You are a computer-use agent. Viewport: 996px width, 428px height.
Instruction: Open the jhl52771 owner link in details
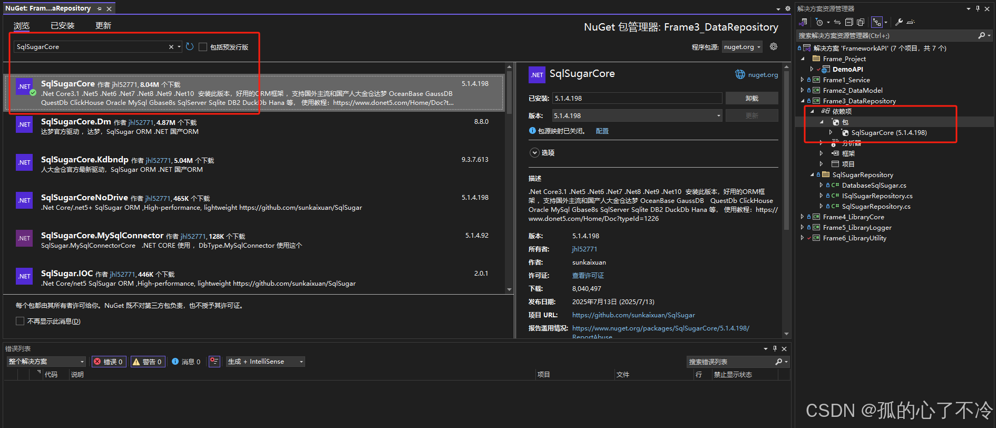pyautogui.click(x=584, y=249)
